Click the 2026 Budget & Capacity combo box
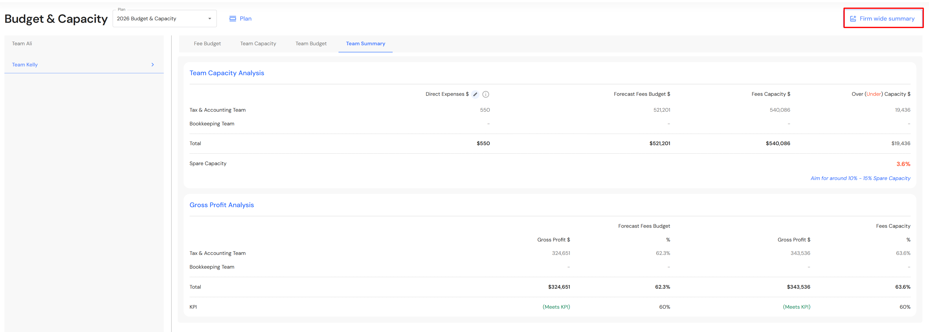The height and width of the screenshot is (332, 929). pyautogui.click(x=159, y=19)
